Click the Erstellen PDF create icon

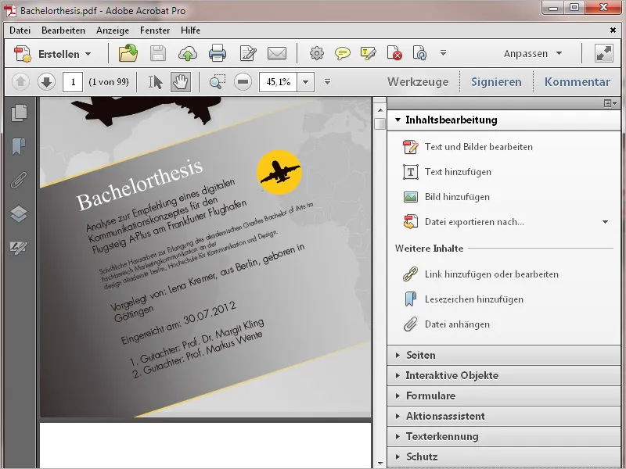(x=23, y=53)
